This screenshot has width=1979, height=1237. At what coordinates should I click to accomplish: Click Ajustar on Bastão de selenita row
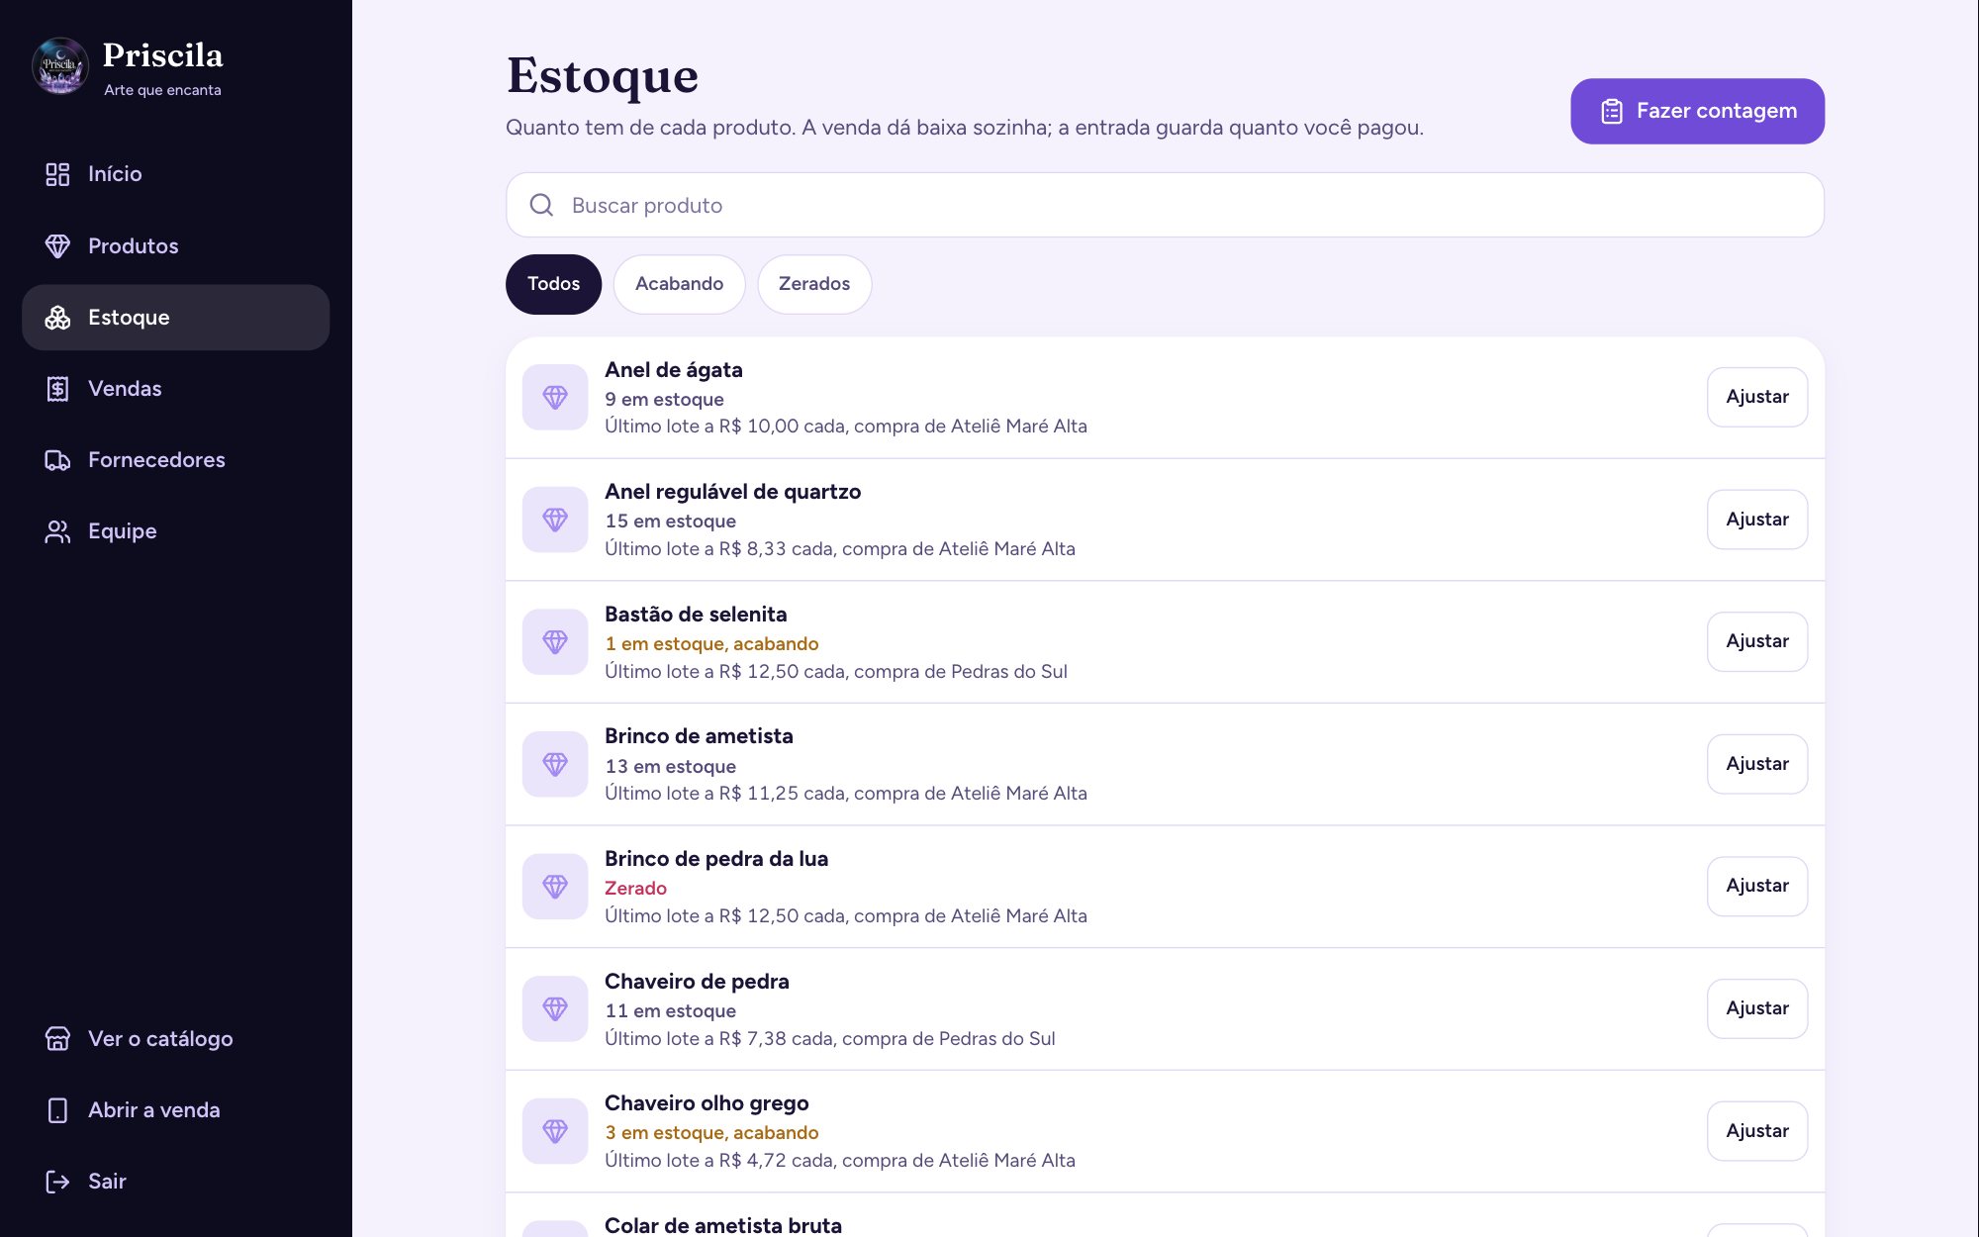[1757, 641]
